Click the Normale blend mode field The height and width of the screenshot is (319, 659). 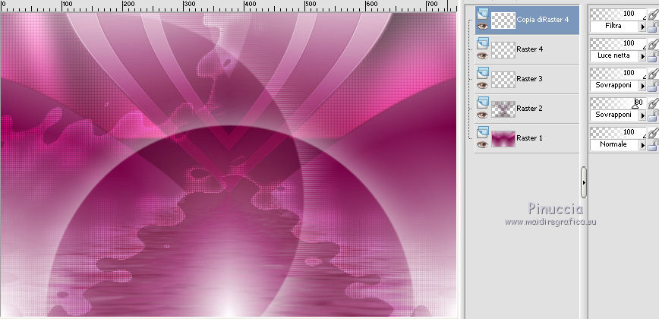pyautogui.click(x=614, y=145)
